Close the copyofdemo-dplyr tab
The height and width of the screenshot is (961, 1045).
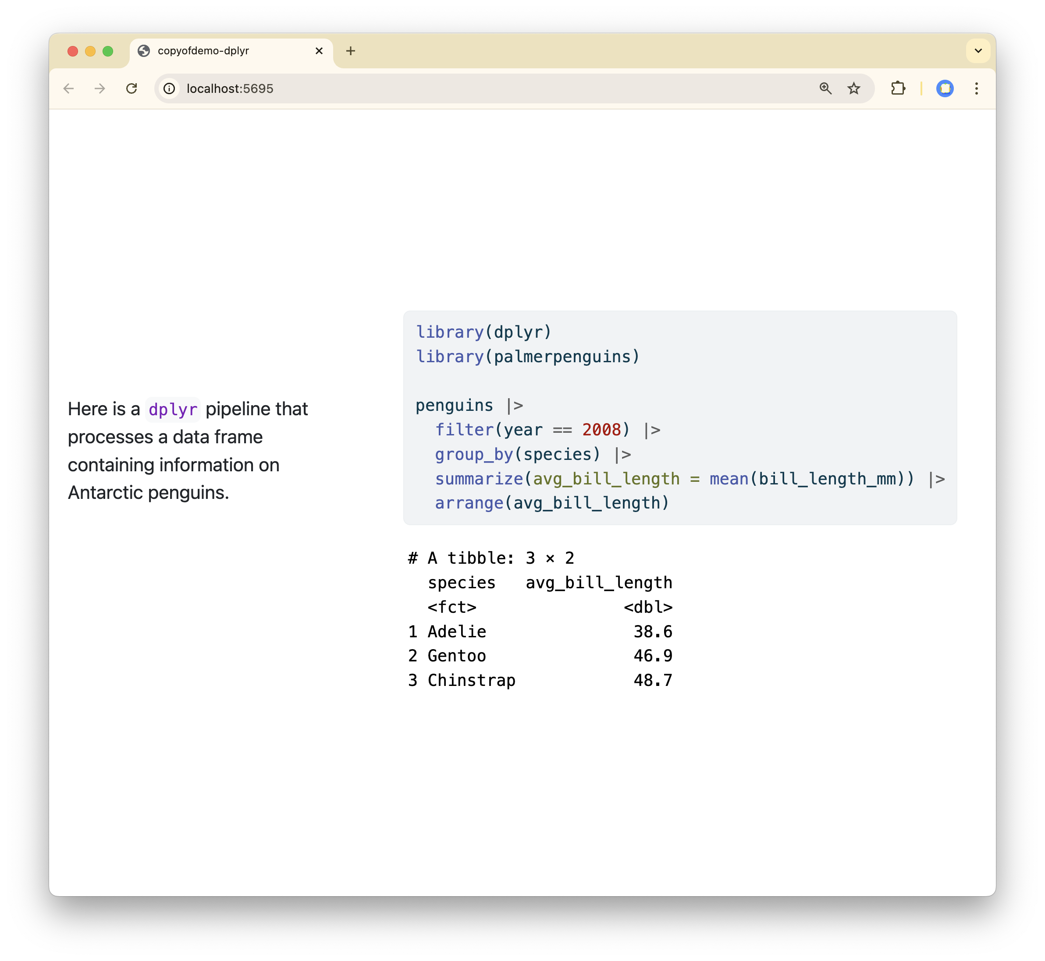pos(319,51)
